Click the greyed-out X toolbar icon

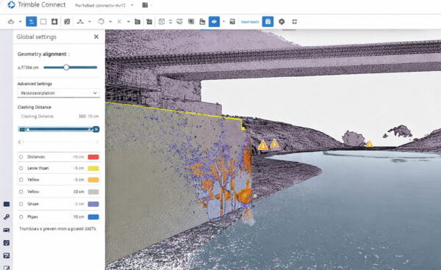coord(120,21)
